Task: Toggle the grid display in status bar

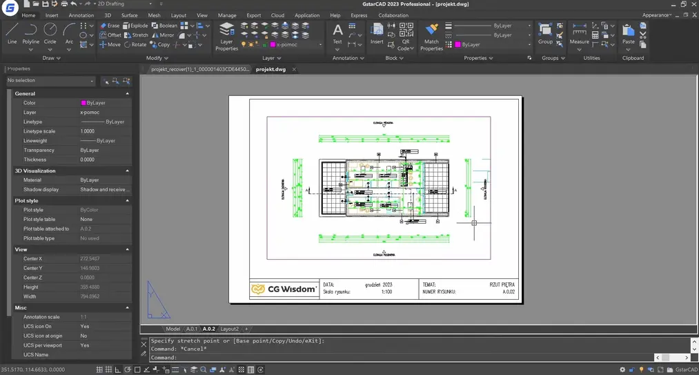Action: [99, 369]
